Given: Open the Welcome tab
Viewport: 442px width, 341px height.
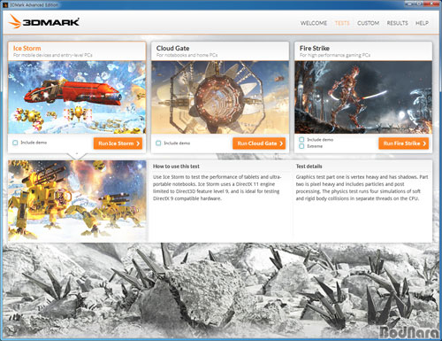Looking at the screenshot, I should tap(314, 23).
